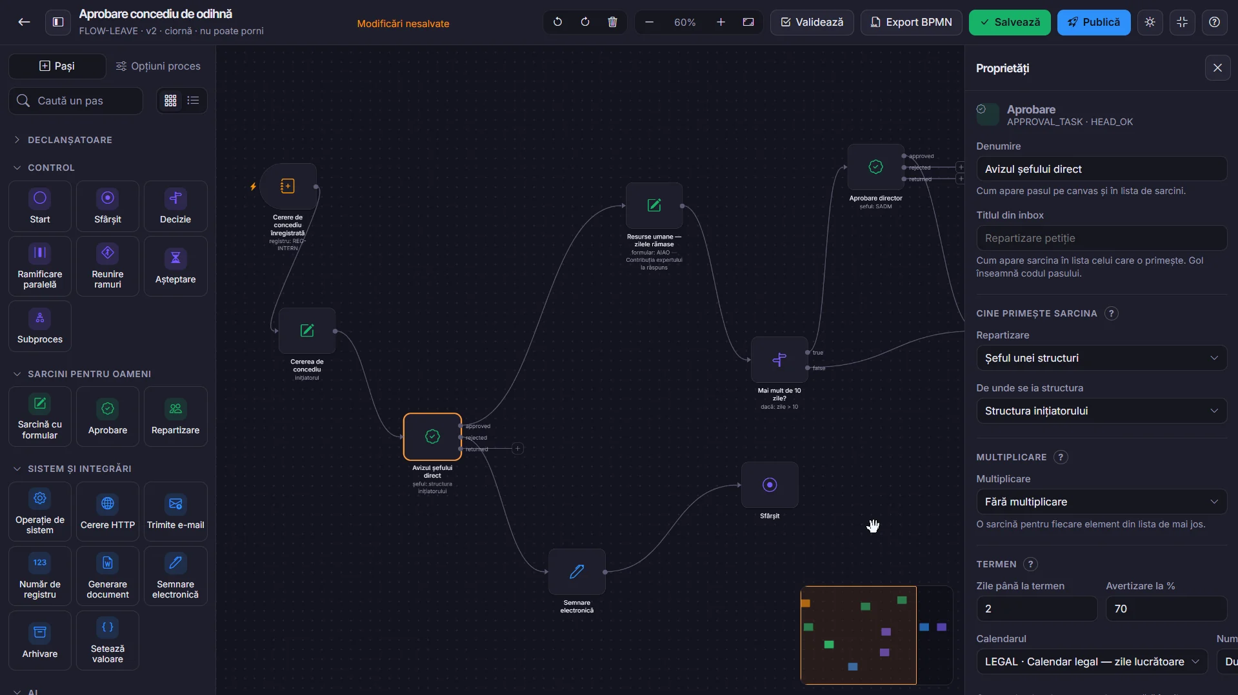Select the Generare document step
The image size is (1238, 695).
(x=108, y=576)
